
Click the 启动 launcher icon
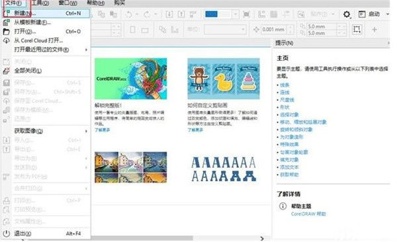click(x=362, y=14)
